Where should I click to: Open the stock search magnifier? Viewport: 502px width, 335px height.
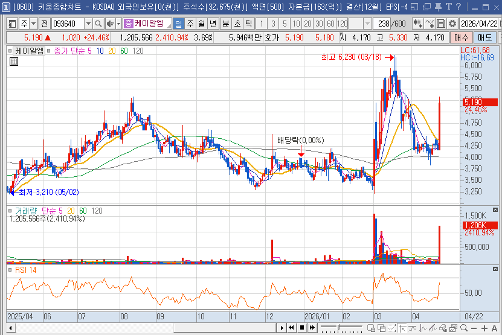pyautogui.click(x=98, y=24)
